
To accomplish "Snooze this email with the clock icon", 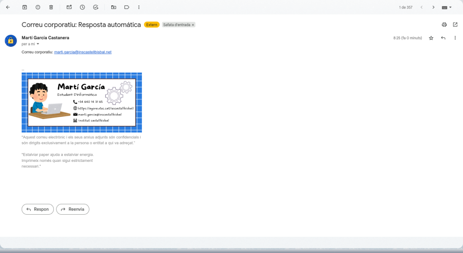I will [82, 7].
